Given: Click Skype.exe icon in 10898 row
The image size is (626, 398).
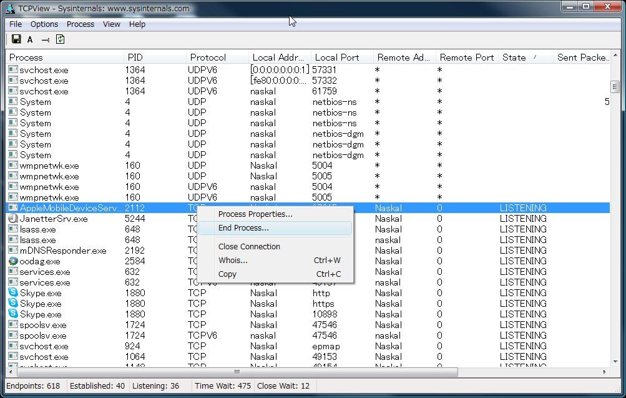Looking at the screenshot, I should click(13, 314).
